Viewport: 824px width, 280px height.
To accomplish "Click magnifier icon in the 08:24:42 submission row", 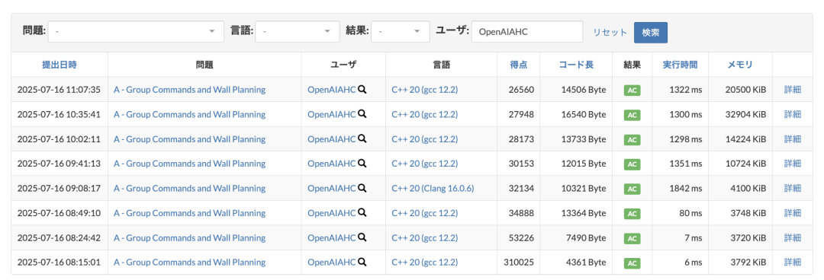I will pyautogui.click(x=362, y=237).
